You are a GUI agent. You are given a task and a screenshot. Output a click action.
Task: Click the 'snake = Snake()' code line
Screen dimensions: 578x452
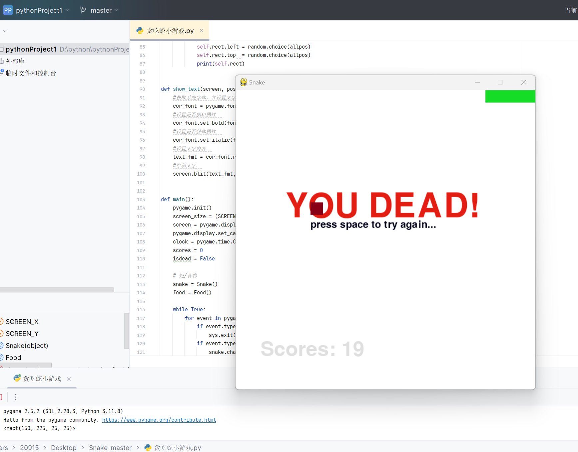[195, 284]
